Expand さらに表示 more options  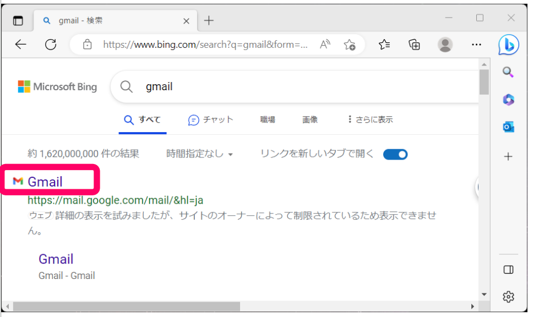[371, 119]
